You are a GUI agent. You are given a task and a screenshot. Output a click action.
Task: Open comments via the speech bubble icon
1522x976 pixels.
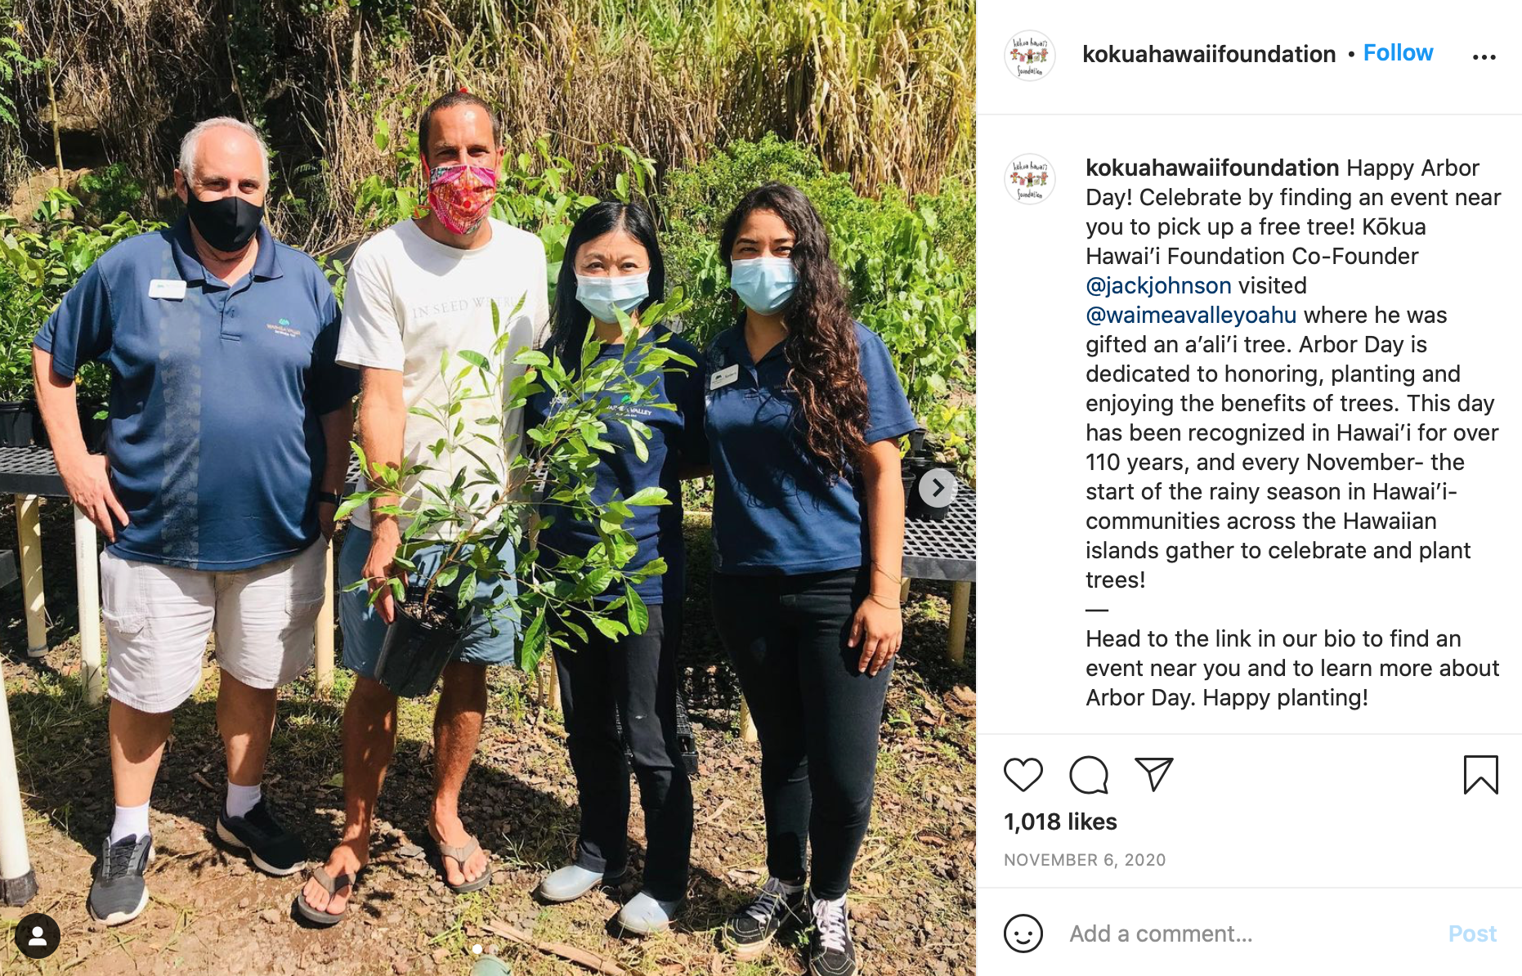pyautogui.click(x=1089, y=774)
